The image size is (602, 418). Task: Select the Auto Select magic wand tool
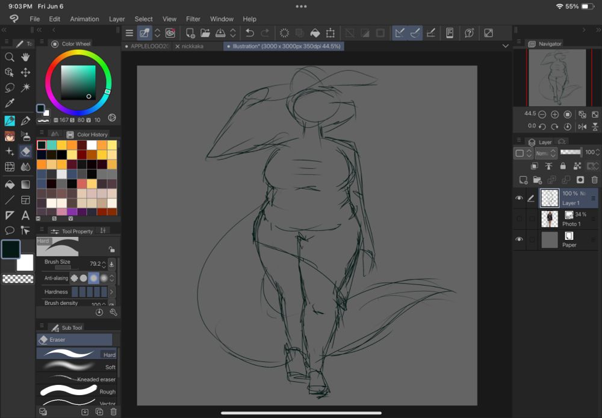click(25, 88)
